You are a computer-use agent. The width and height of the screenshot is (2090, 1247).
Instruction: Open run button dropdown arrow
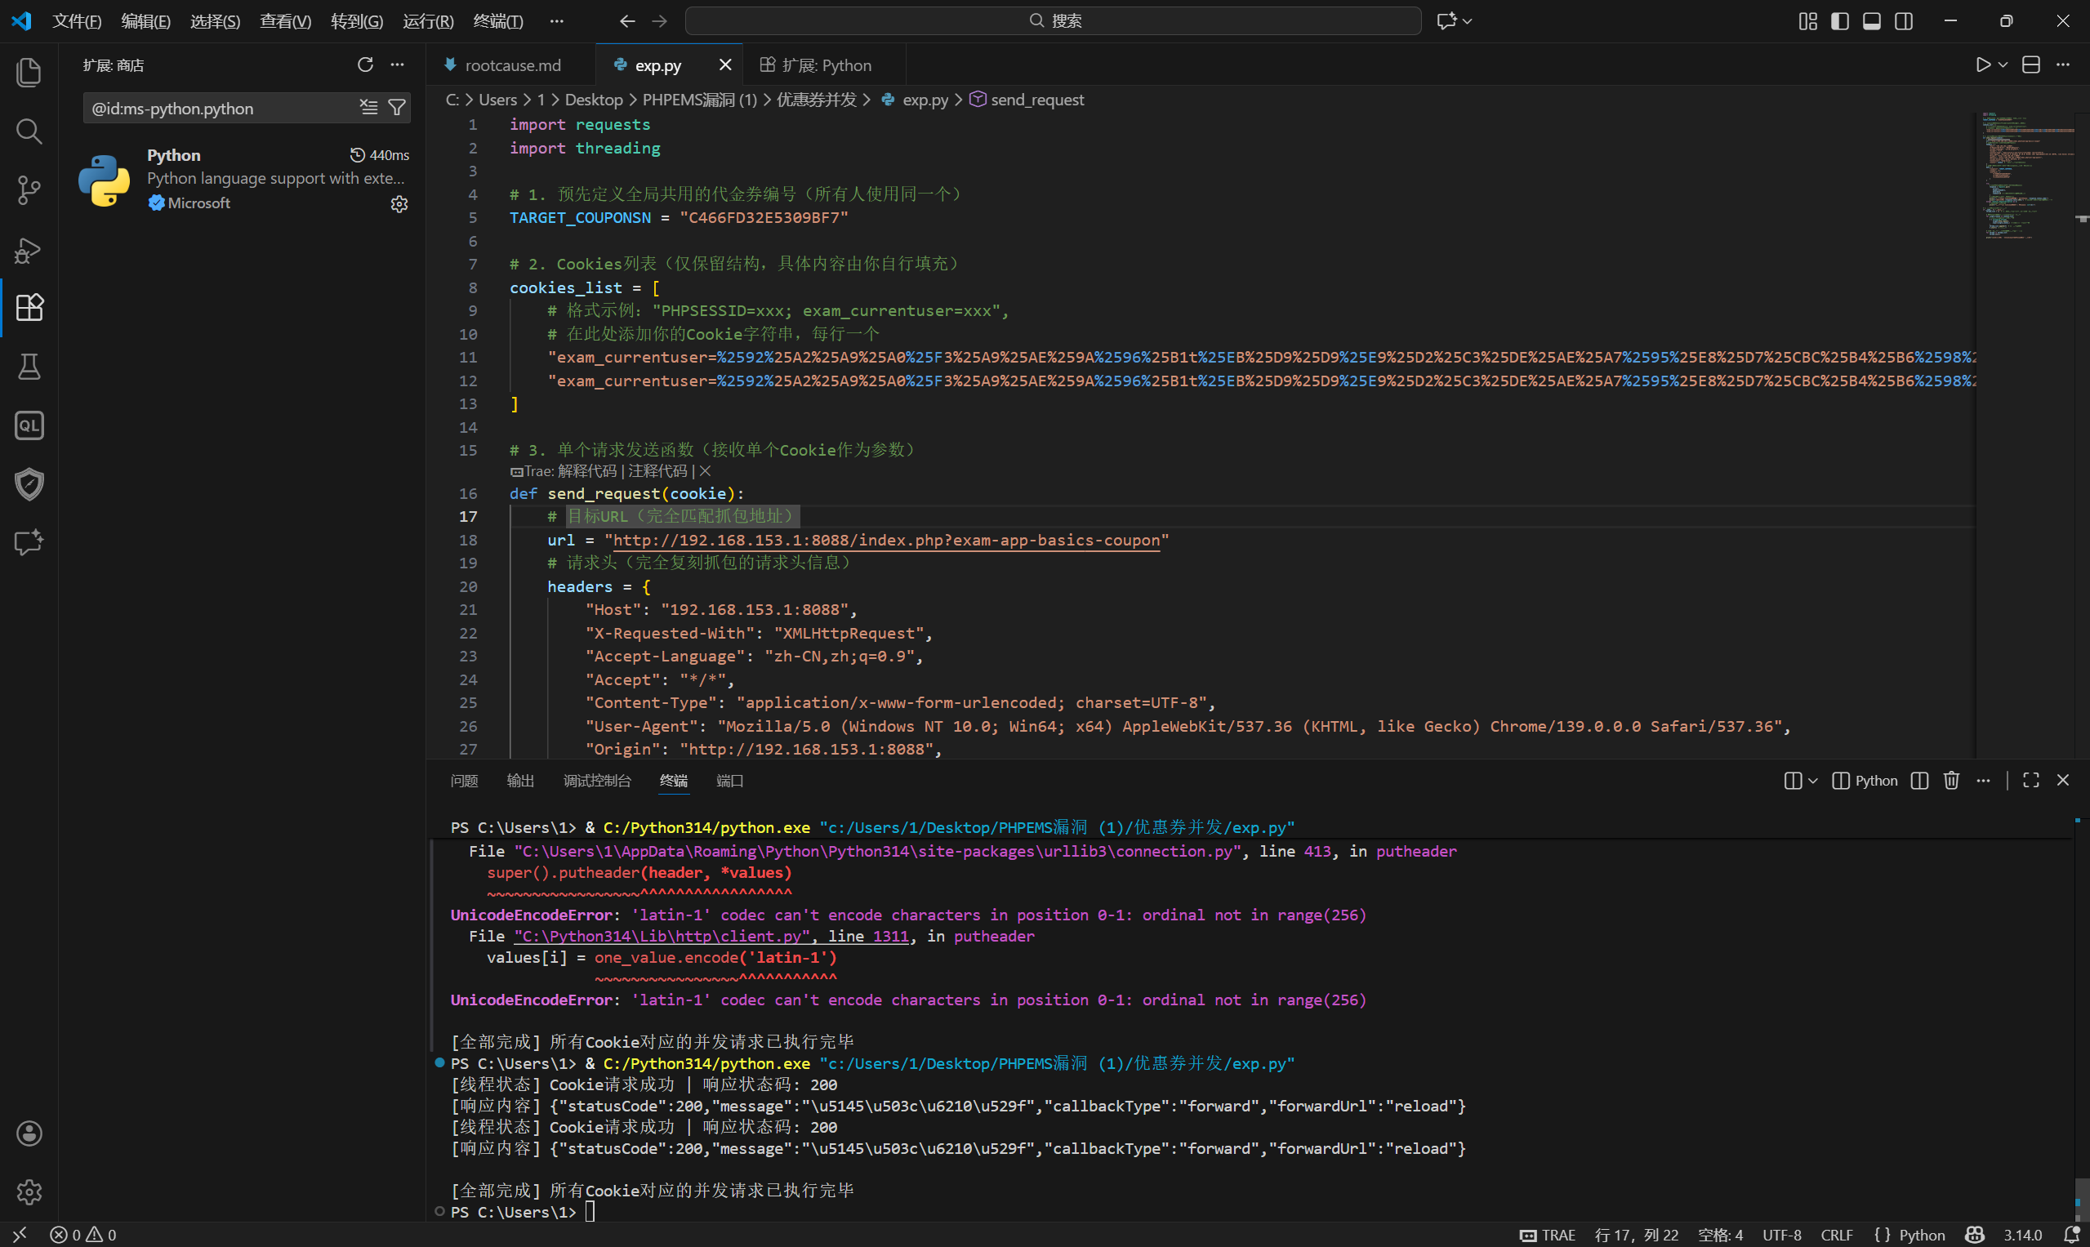pyautogui.click(x=2003, y=65)
